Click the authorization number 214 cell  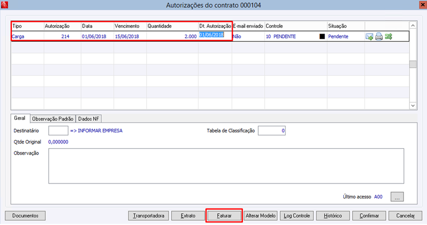coord(62,36)
